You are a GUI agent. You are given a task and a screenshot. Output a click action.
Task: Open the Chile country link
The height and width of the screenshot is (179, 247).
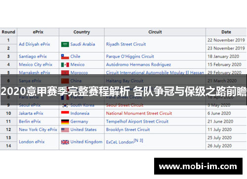pos(75,56)
